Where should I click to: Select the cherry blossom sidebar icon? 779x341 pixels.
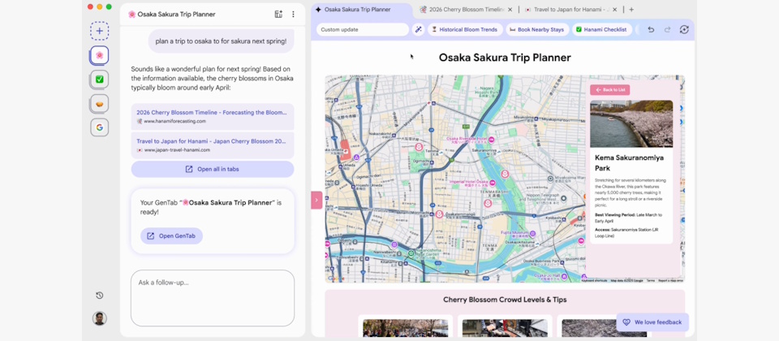99,55
